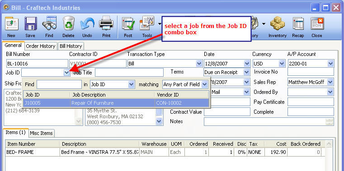Image resolution: width=344 pixels, height=171 pixels.
Task: Click the Invoice No input field
Action: (x=311, y=72)
